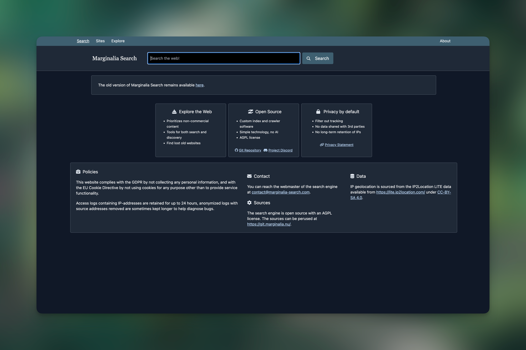This screenshot has height=350, width=526.
Task: Click the Open Source hand icon
Action: (250, 112)
